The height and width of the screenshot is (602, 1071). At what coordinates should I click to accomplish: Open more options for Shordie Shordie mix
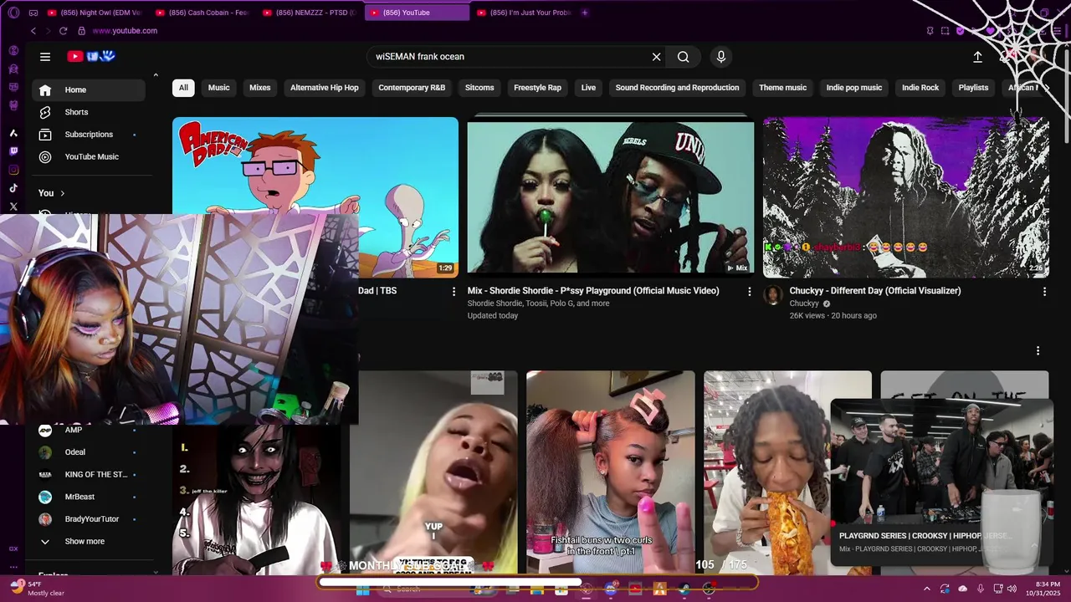tap(750, 291)
